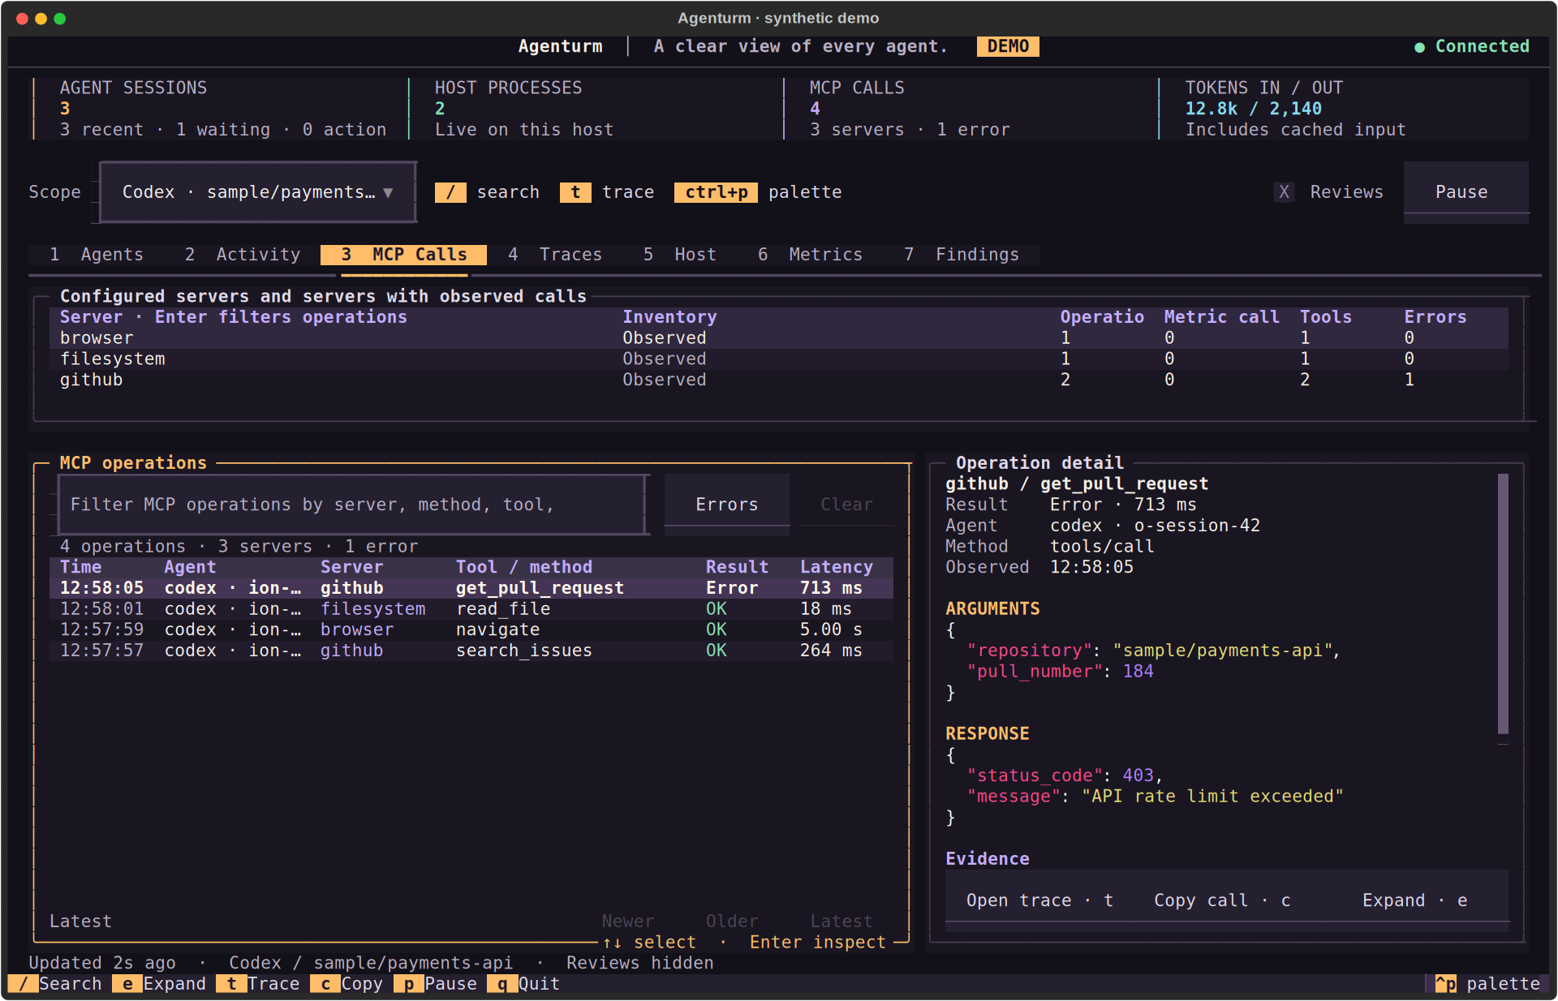Open the Scope dropdown showing Codex sample/payments
The height and width of the screenshot is (1001, 1558).
tap(258, 192)
